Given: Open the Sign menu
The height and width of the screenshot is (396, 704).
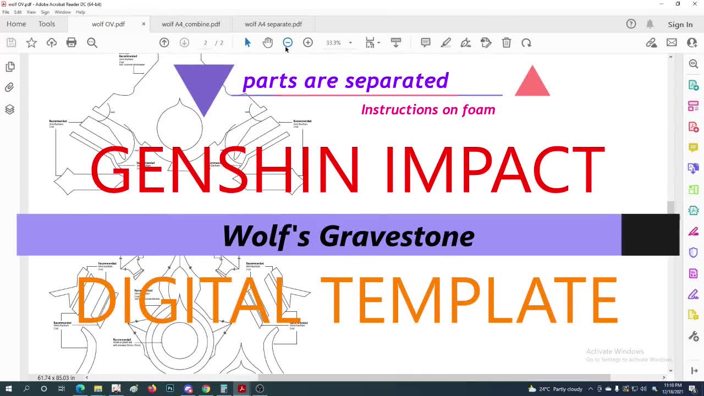Looking at the screenshot, I should point(45,12).
